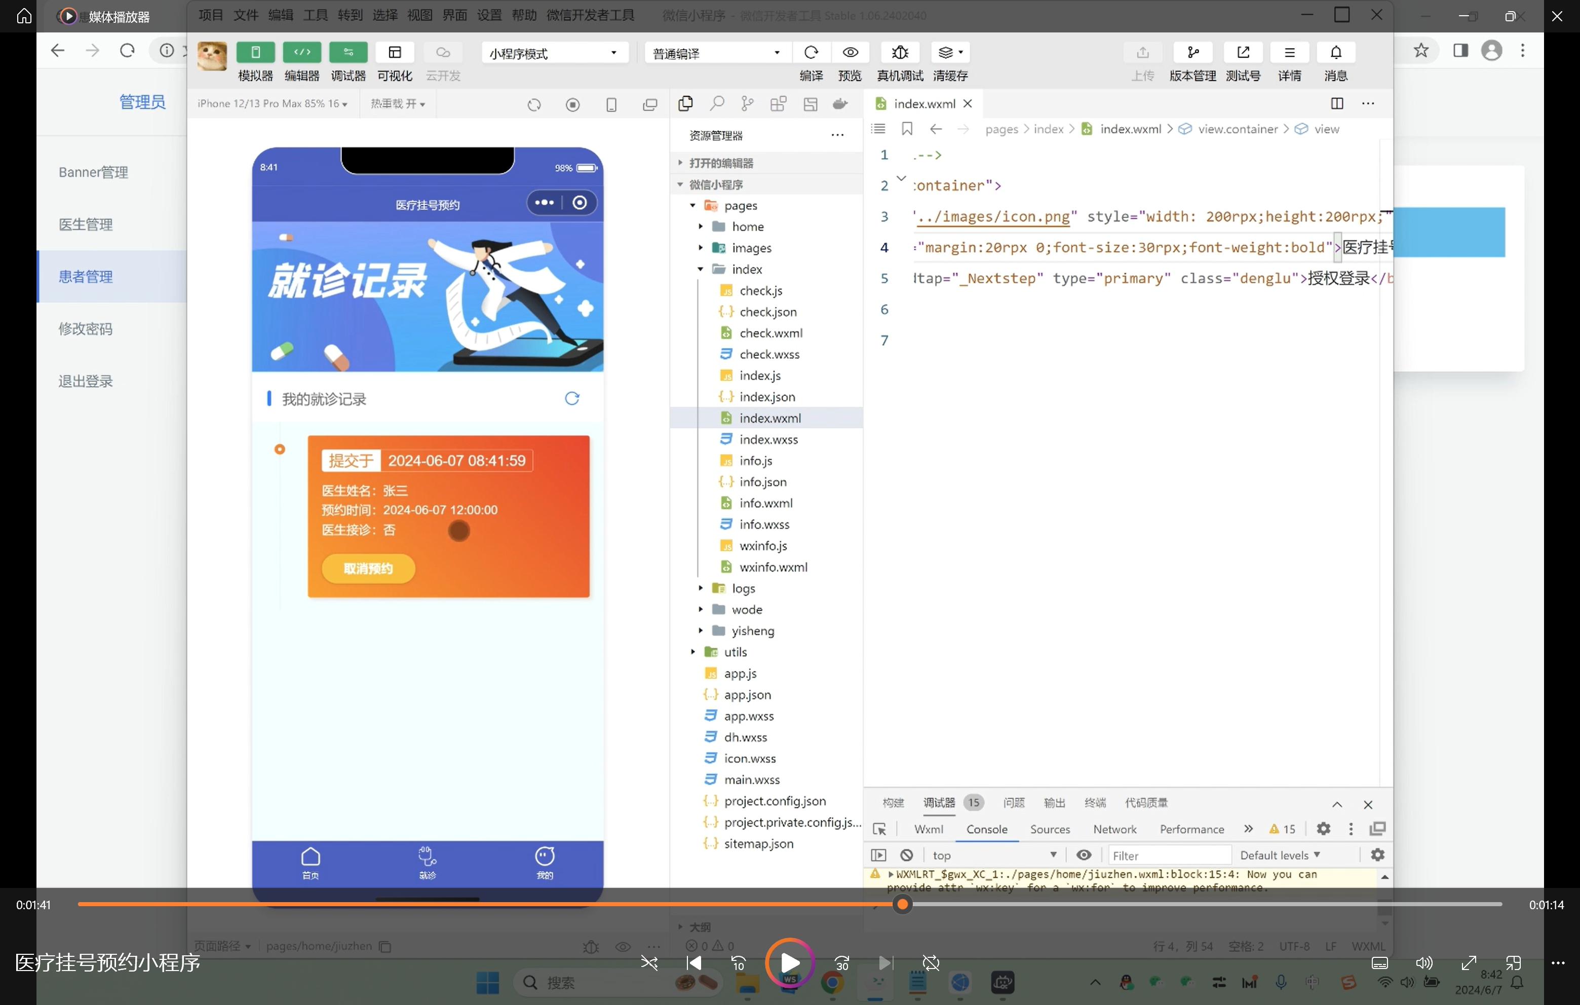Open the explorer files icon in sidebar

pos(686,104)
